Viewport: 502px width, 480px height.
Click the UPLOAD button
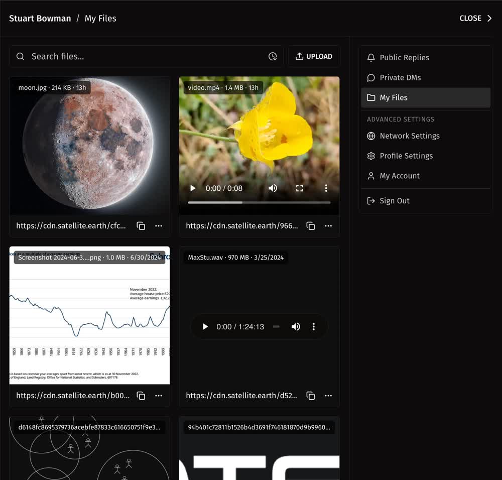[x=314, y=57]
